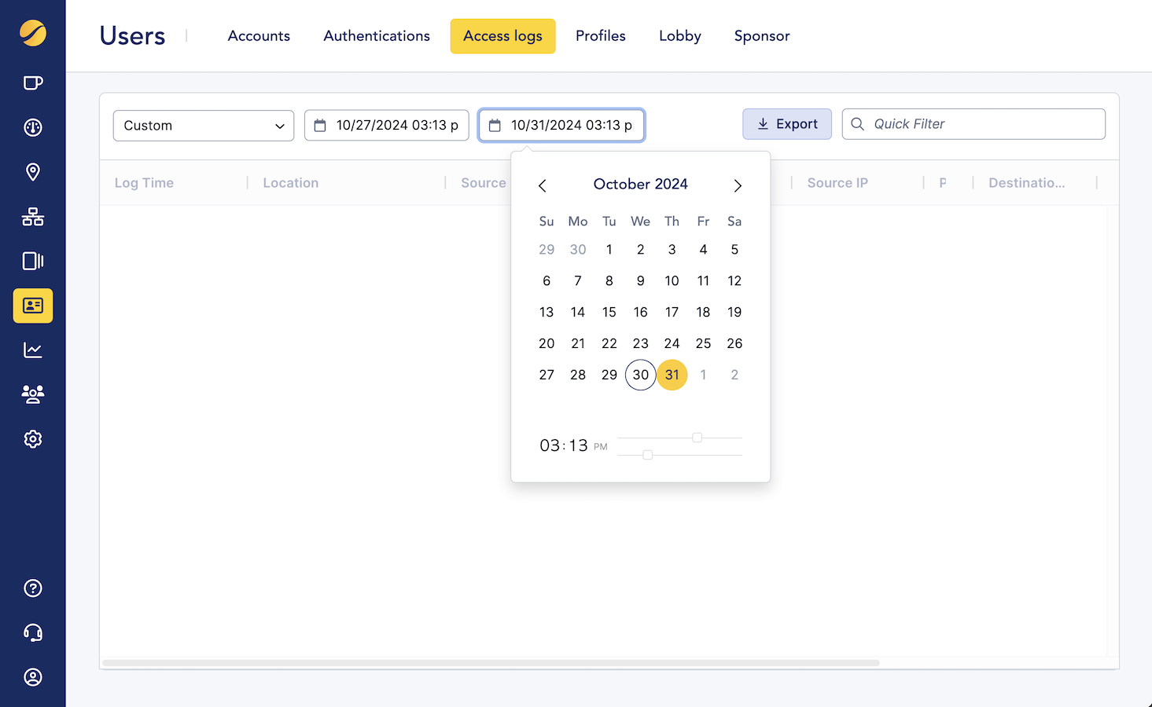The height and width of the screenshot is (707, 1152).
Task: Click the circled date 30
Action: (640, 375)
